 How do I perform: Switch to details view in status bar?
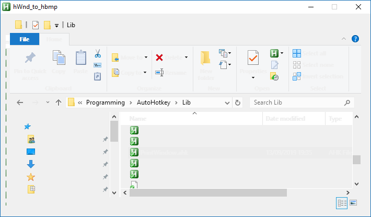(x=342, y=203)
